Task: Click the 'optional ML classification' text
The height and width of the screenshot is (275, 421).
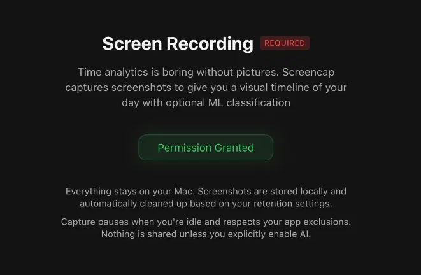Action: tap(228, 102)
